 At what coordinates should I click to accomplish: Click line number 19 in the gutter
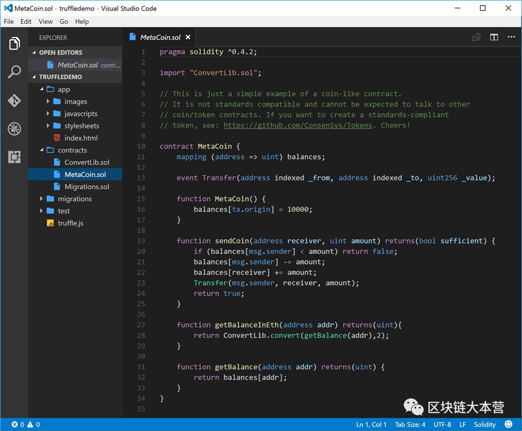click(x=141, y=241)
